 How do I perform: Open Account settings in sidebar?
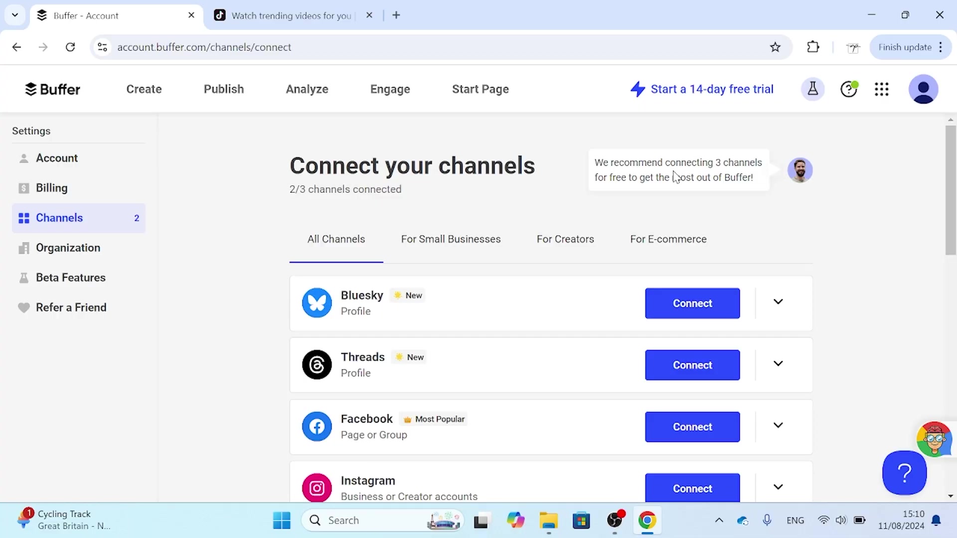[x=79, y=158]
